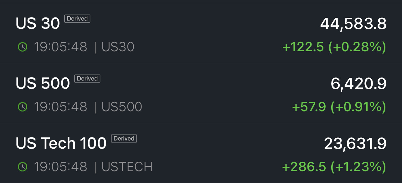Click the Derived badge next to US 30

coord(77,19)
